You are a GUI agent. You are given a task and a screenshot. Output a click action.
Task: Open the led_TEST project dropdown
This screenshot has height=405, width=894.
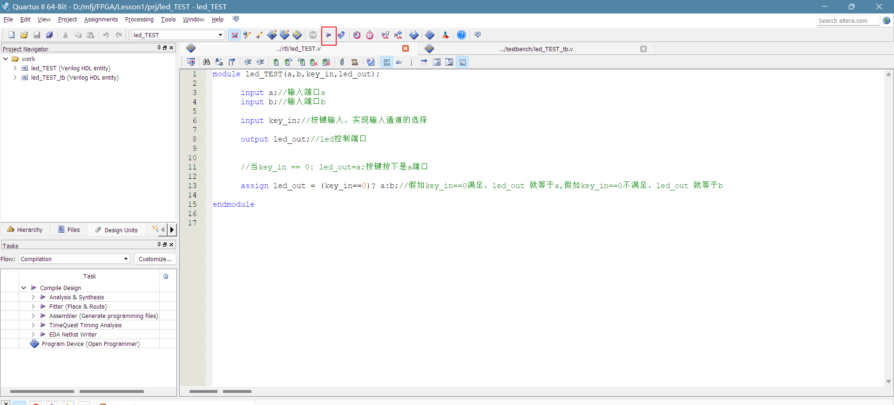point(220,35)
